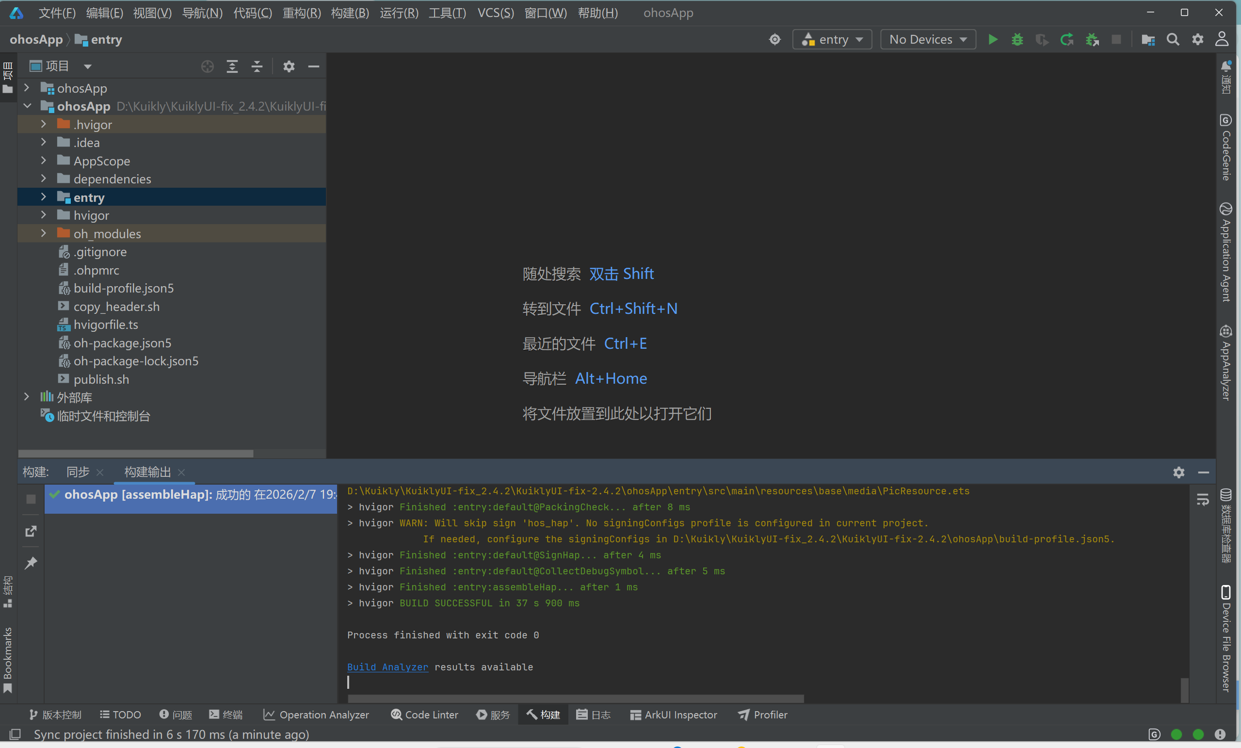Image resolution: width=1241 pixels, height=748 pixels.
Task: Click the Build Analyzer link
Action: 387,667
